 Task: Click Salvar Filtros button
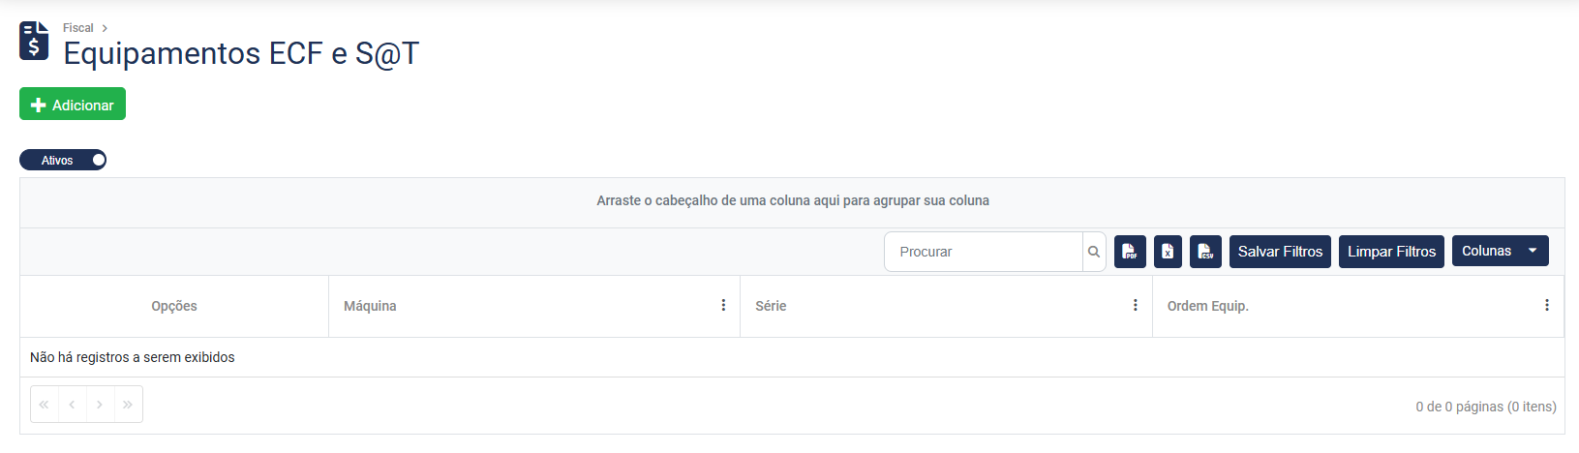(1280, 252)
